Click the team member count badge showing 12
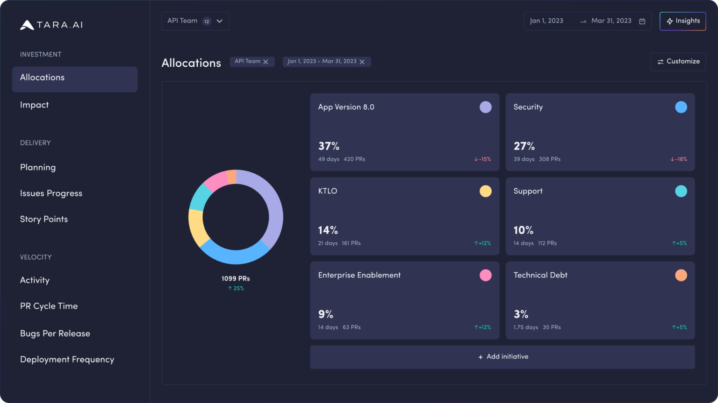The width and height of the screenshot is (718, 403). 206,21
